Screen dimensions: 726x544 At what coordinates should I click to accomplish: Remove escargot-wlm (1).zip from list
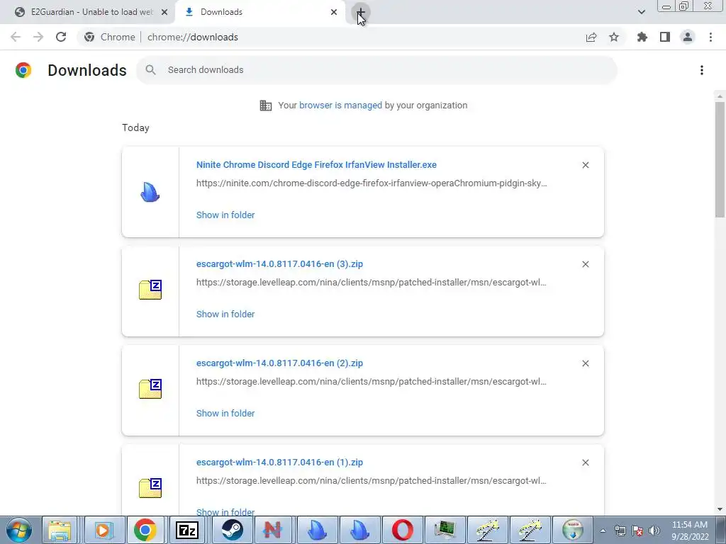tap(585, 463)
